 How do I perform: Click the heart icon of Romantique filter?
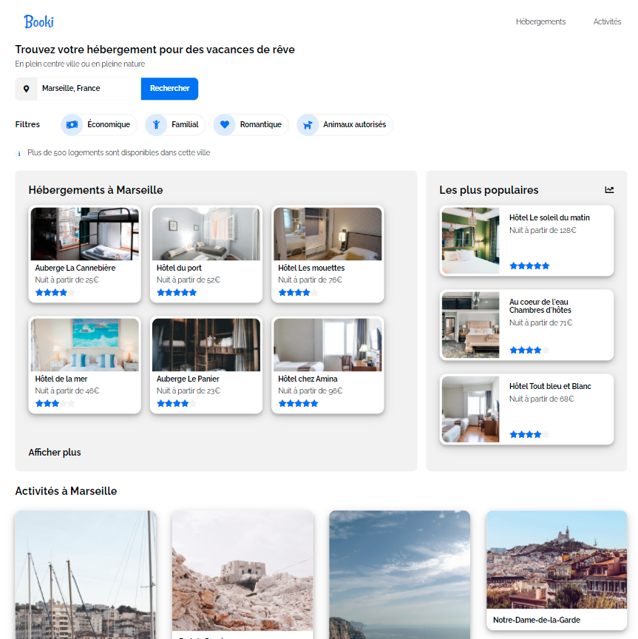click(225, 124)
